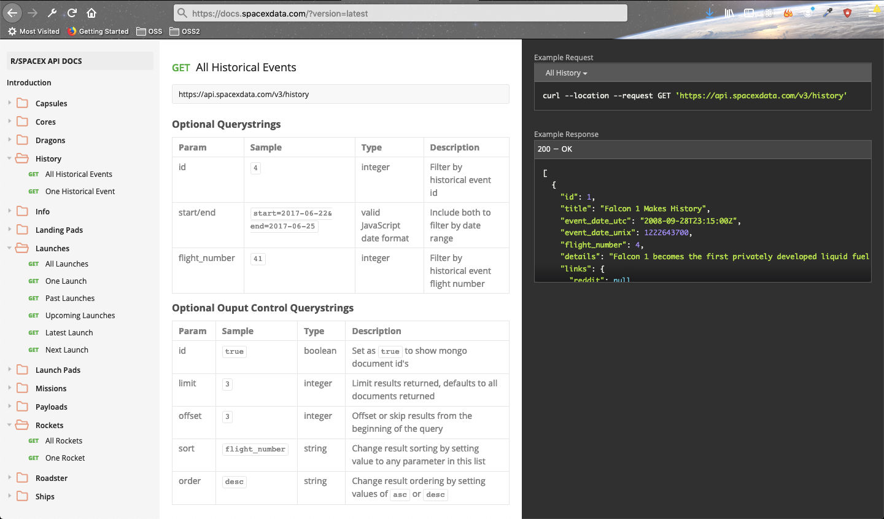Go back with the browser back arrow
Viewport: 884px width, 519px height.
click(x=12, y=13)
